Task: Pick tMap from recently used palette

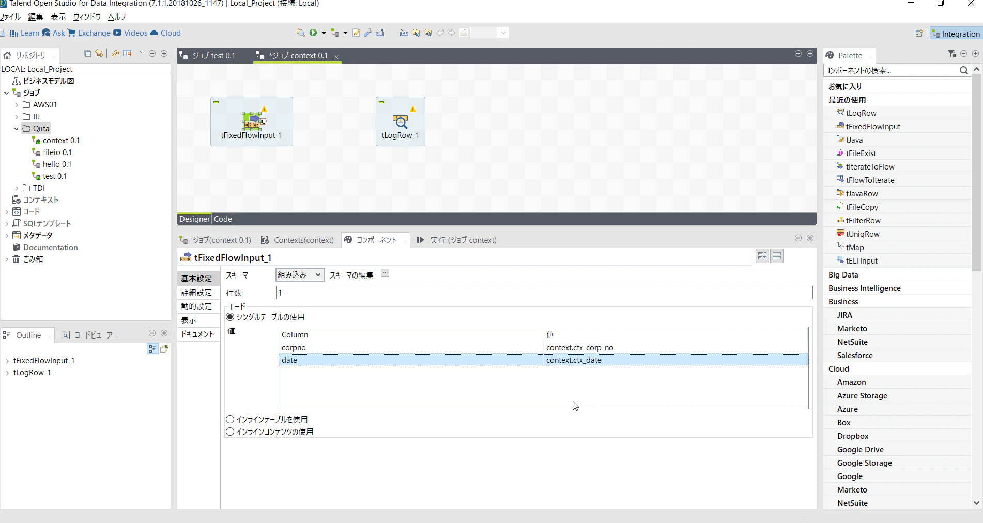Action: point(855,248)
